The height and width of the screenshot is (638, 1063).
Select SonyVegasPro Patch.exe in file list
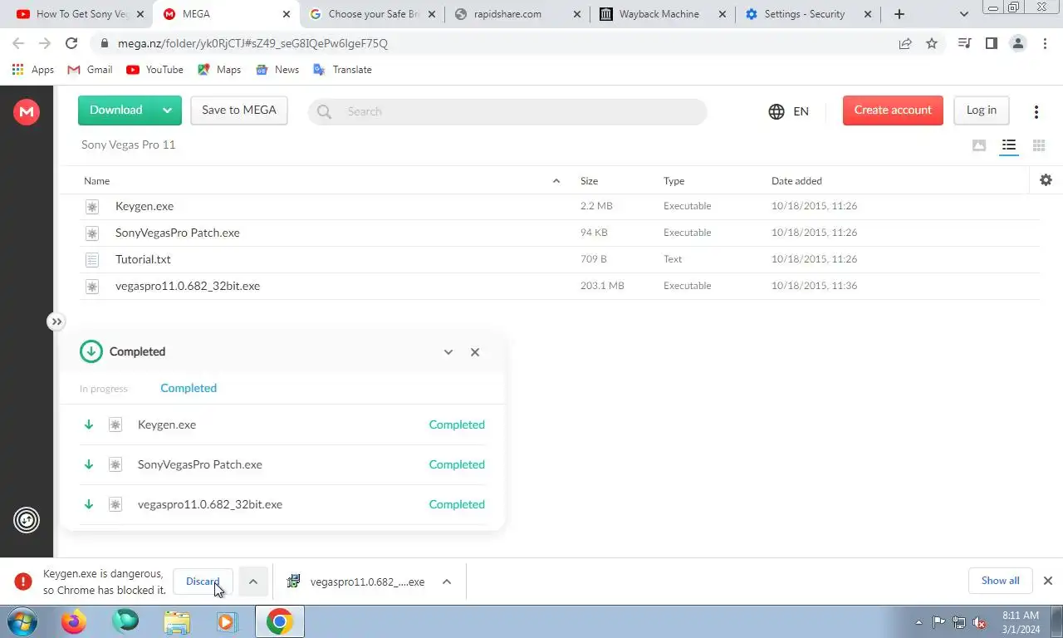[561, 233]
